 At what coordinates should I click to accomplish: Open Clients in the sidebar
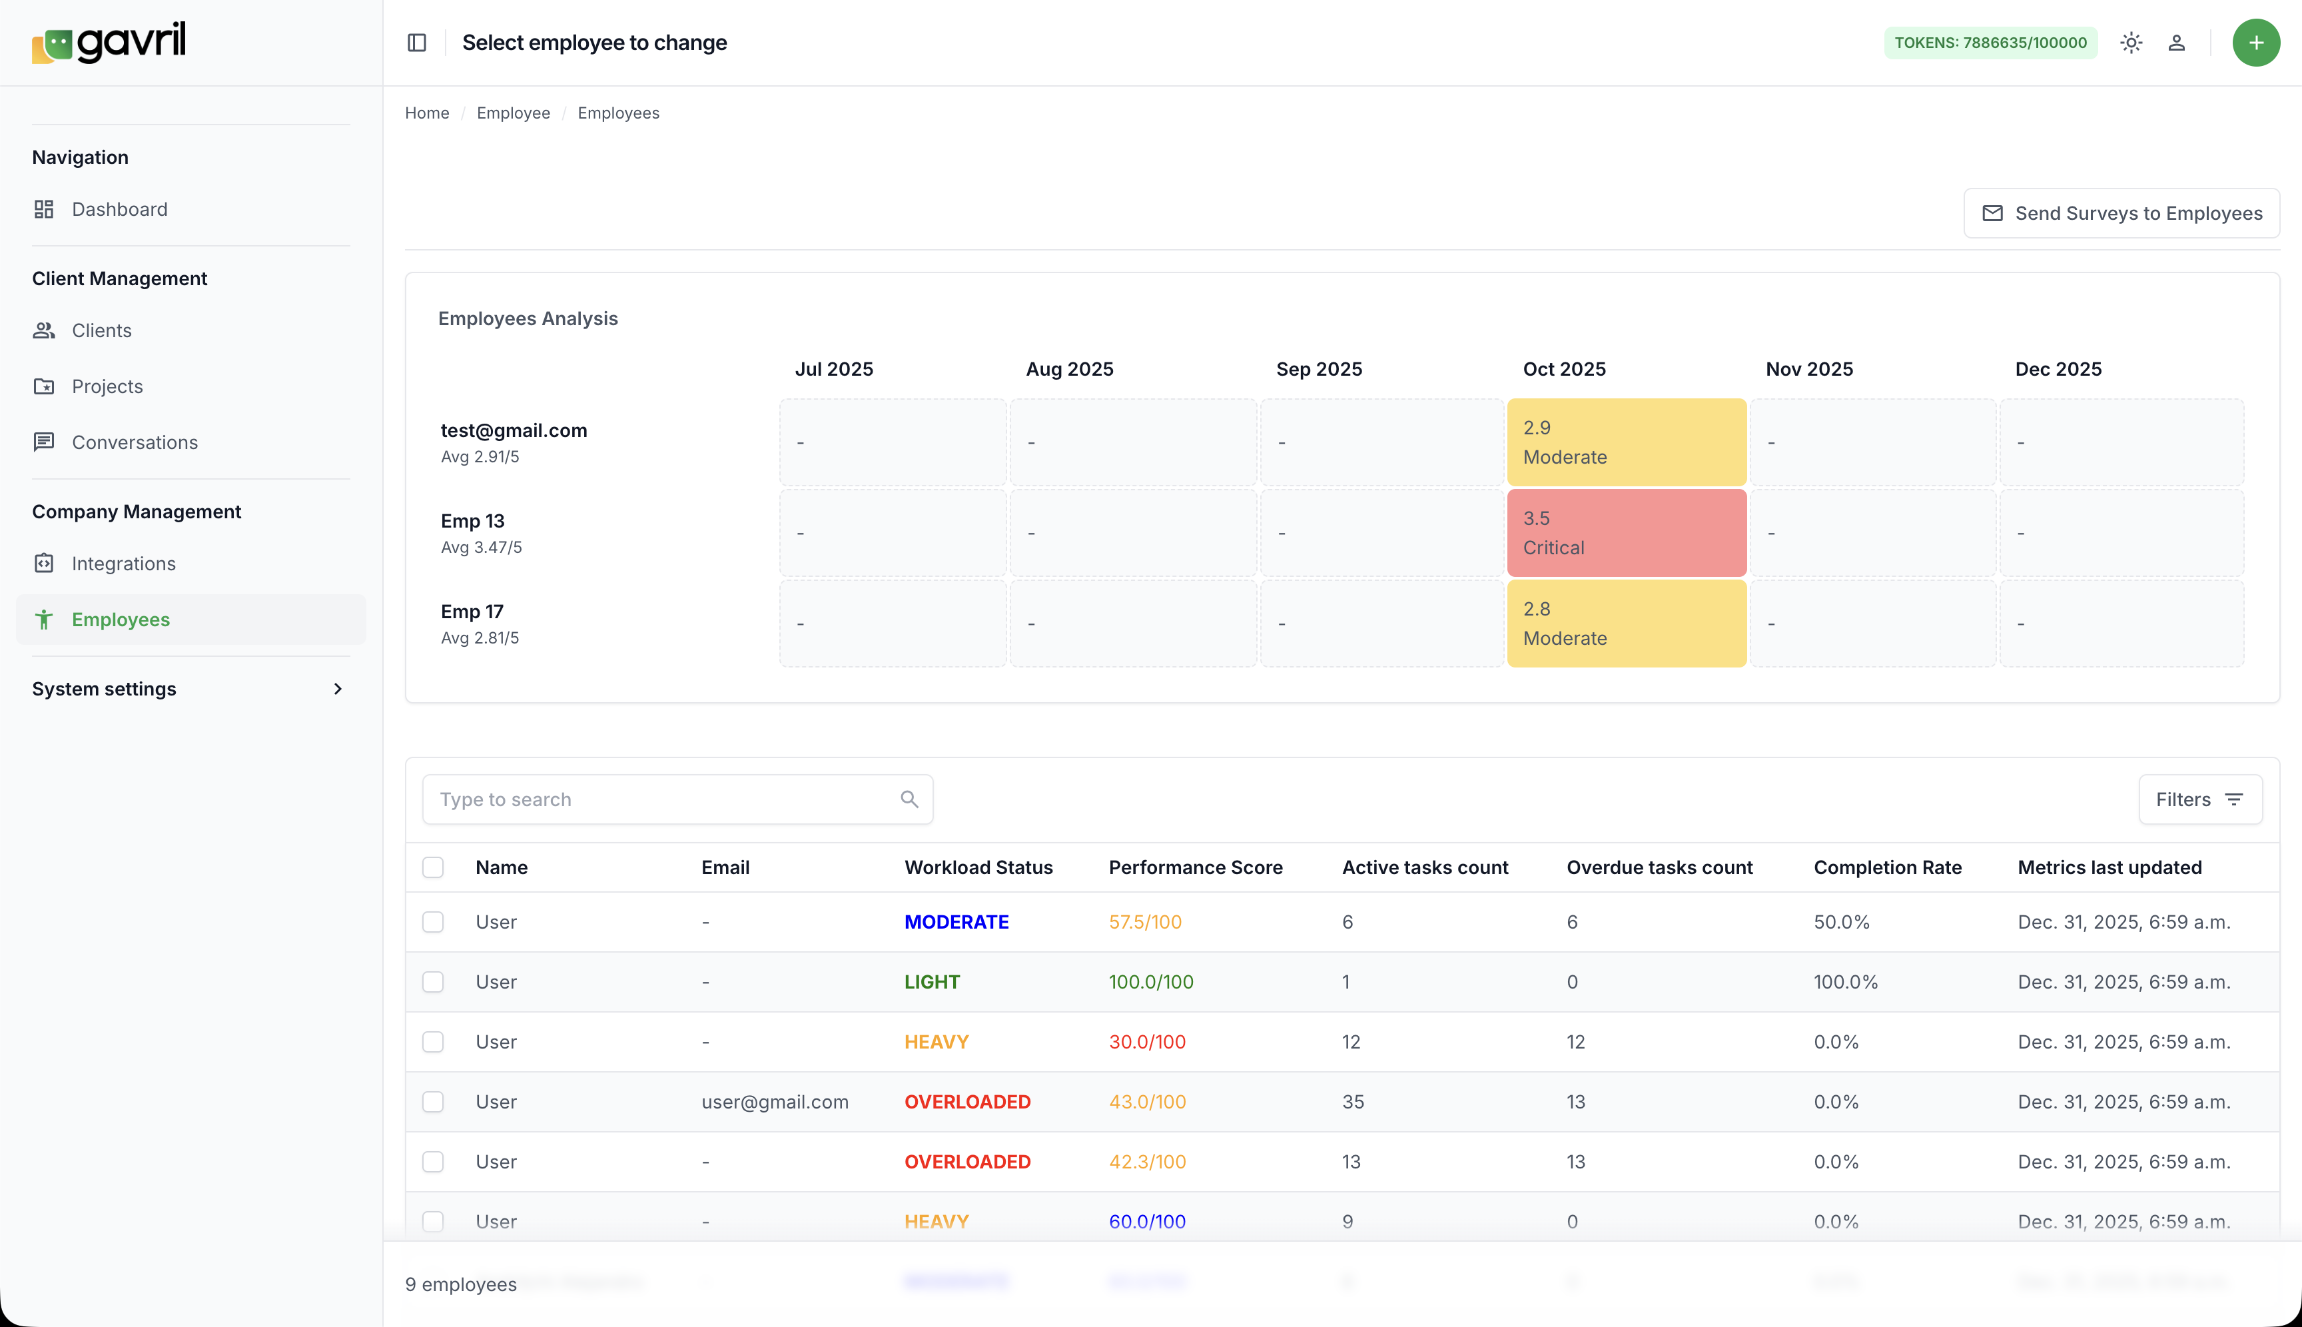(x=101, y=331)
